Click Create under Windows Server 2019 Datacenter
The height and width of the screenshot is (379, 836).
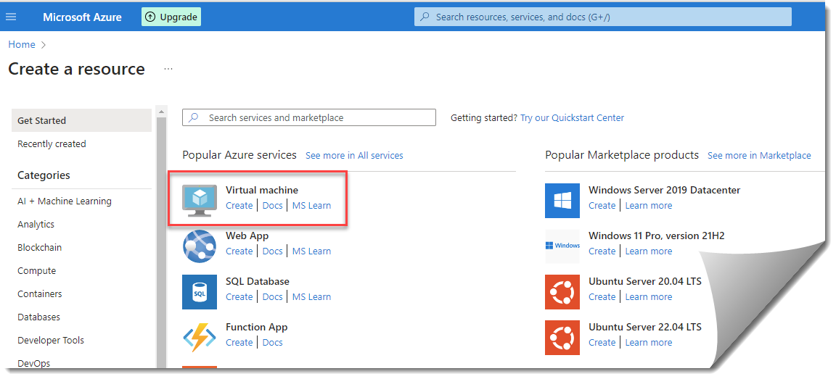click(x=602, y=206)
